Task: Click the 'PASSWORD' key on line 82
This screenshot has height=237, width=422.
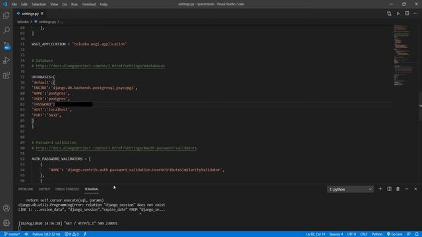Action: point(42,104)
